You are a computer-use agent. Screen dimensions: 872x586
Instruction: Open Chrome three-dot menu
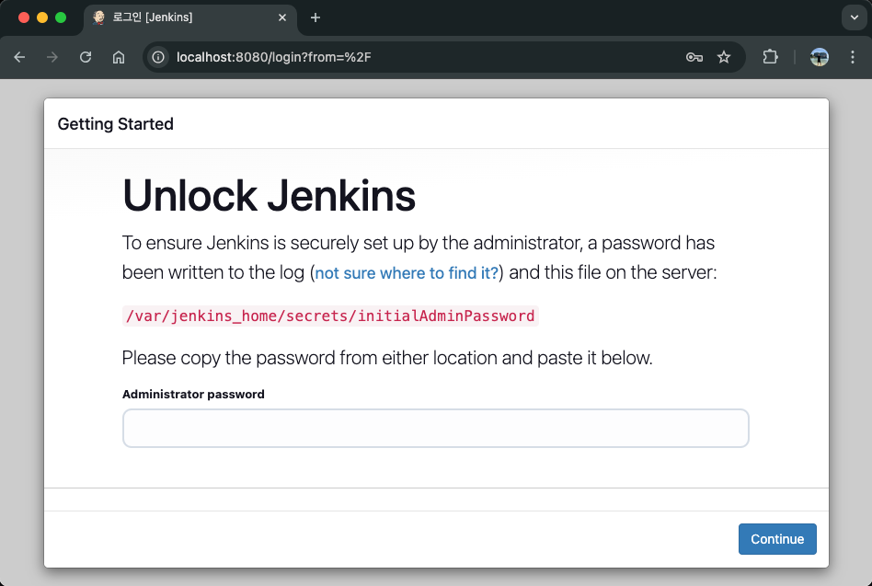click(x=853, y=57)
